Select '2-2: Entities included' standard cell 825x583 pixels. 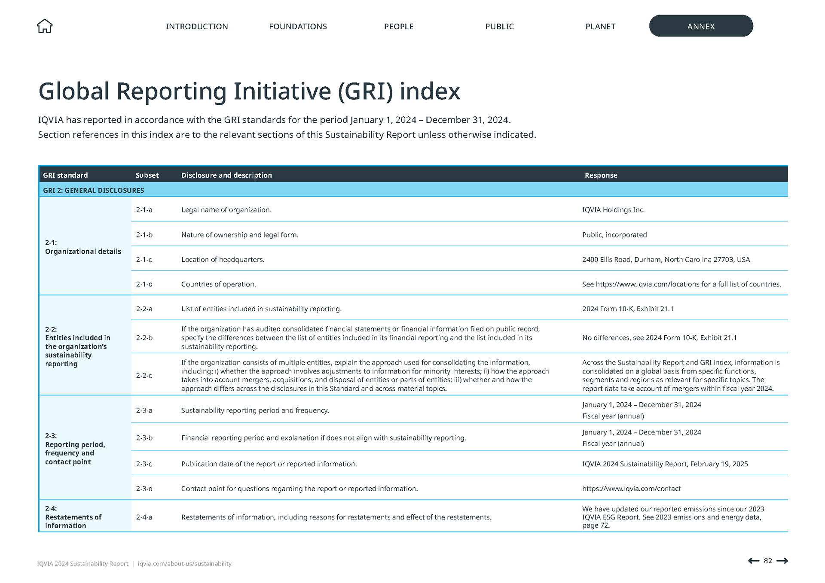tap(85, 346)
